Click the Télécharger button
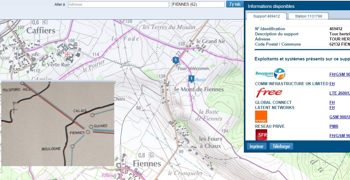Image resolution: width=350 pixels, height=180 pixels. tap(281, 146)
